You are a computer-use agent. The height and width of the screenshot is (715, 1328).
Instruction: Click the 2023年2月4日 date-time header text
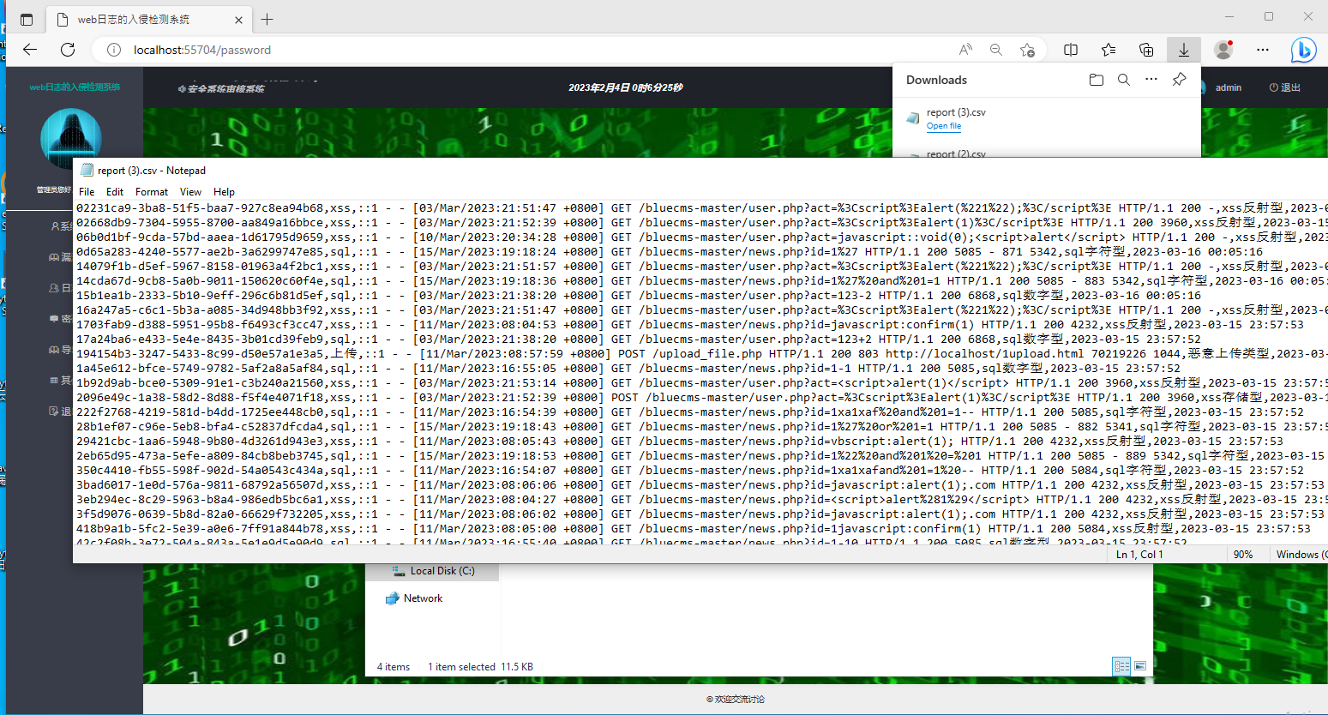626,87
